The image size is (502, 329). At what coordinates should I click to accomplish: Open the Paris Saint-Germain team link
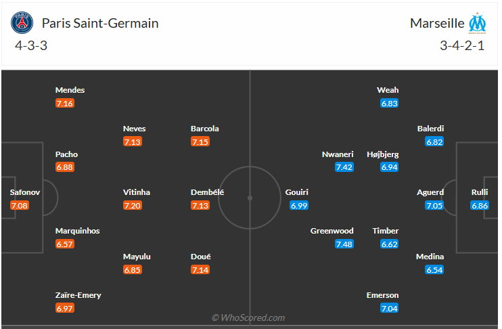tap(100, 23)
